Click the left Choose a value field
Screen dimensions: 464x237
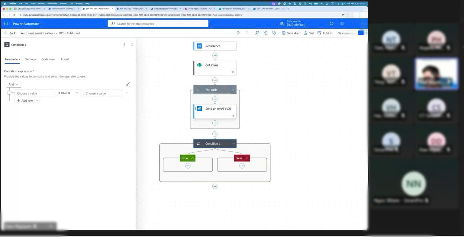[34, 93]
